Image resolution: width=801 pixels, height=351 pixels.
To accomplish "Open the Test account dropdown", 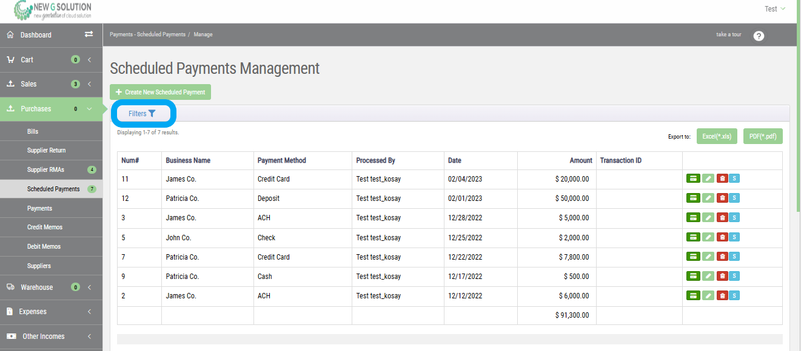I will (775, 8).
